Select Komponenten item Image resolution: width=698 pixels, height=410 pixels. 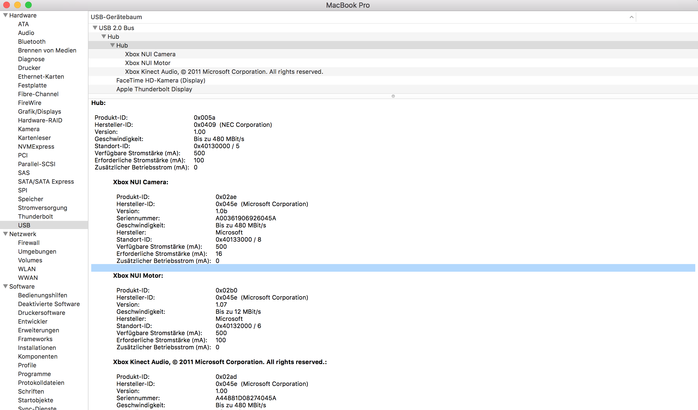(38, 356)
